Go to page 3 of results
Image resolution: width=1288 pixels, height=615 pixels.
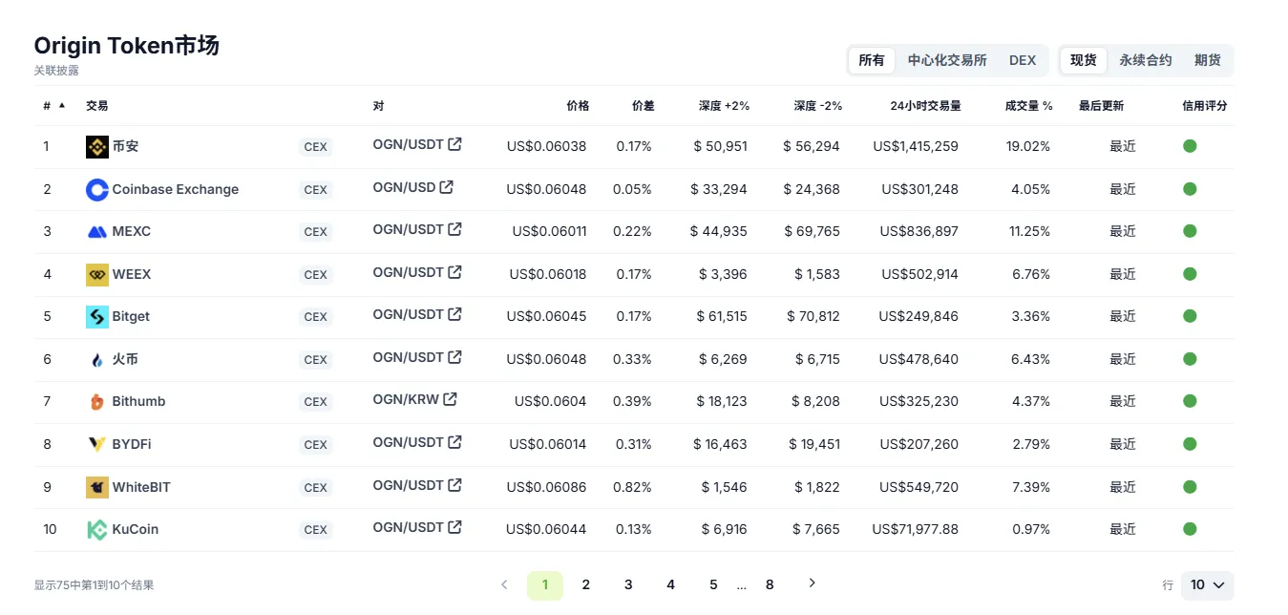pyautogui.click(x=628, y=585)
